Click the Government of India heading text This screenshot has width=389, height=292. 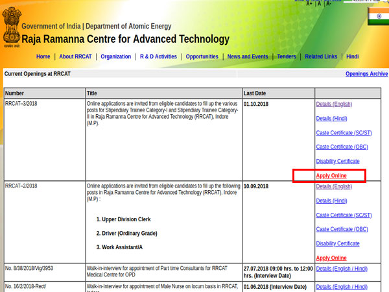(x=96, y=27)
